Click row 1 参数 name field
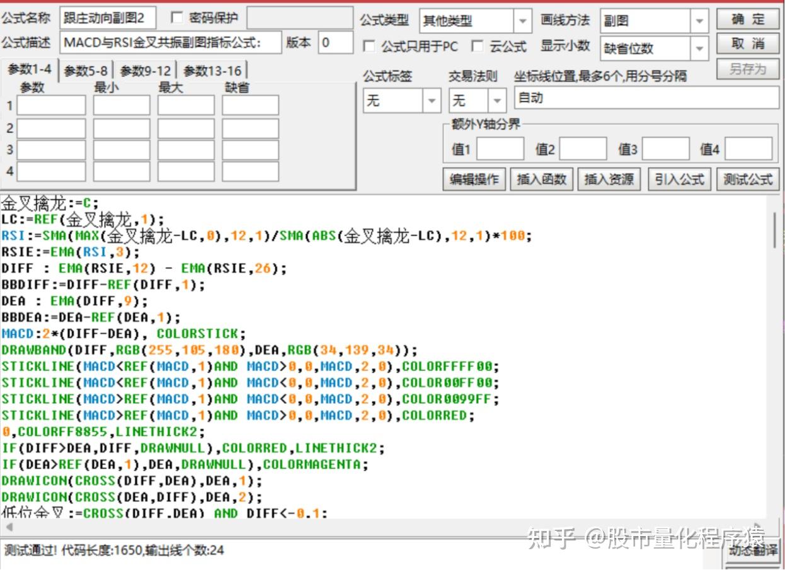This screenshot has width=785, height=570. point(51,105)
